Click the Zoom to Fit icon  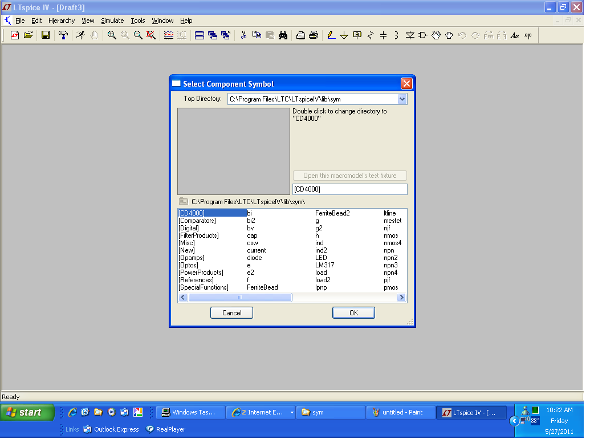pos(150,35)
